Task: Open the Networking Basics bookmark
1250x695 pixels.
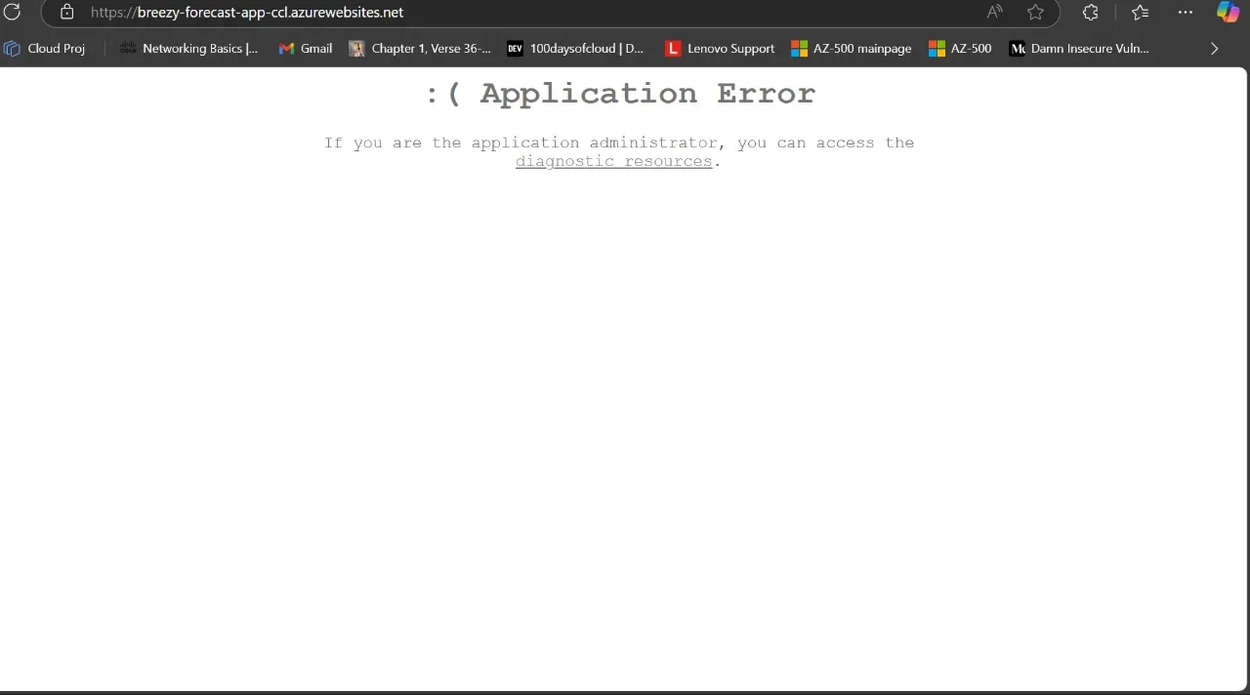Action: point(188,48)
